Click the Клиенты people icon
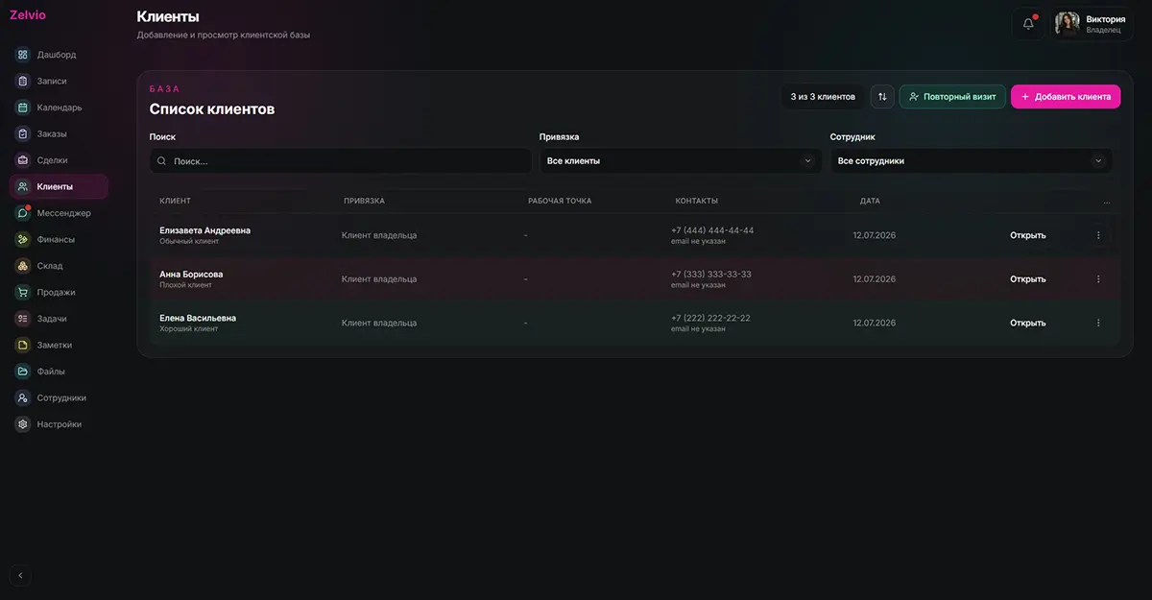Viewport: 1152px width, 600px height. 23,186
